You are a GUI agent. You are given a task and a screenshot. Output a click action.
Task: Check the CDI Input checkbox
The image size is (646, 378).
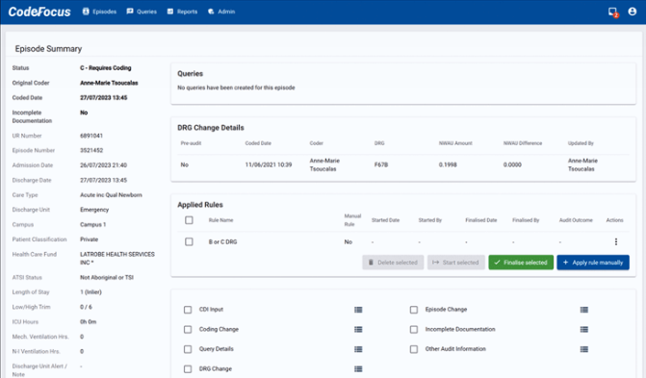[188, 310]
